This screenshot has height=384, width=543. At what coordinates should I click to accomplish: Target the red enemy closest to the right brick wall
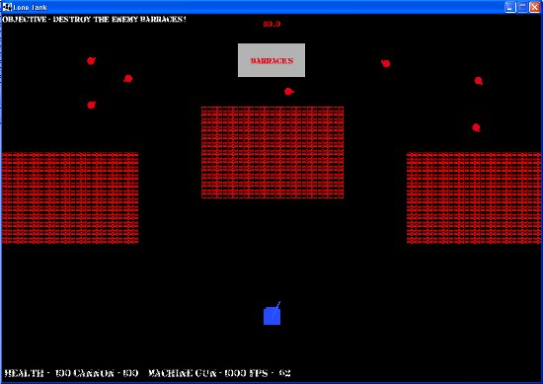(476, 127)
